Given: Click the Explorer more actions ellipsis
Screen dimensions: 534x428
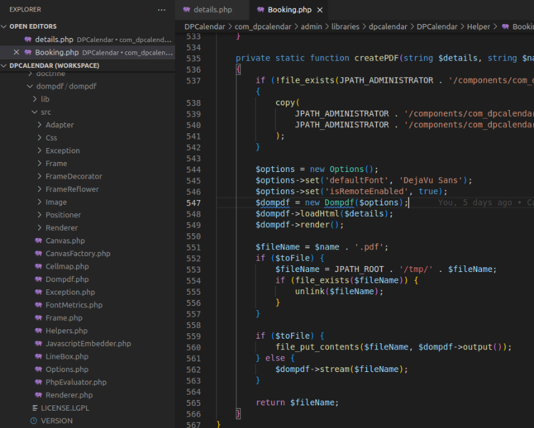Looking at the screenshot, I should click(x=162, y=10).
